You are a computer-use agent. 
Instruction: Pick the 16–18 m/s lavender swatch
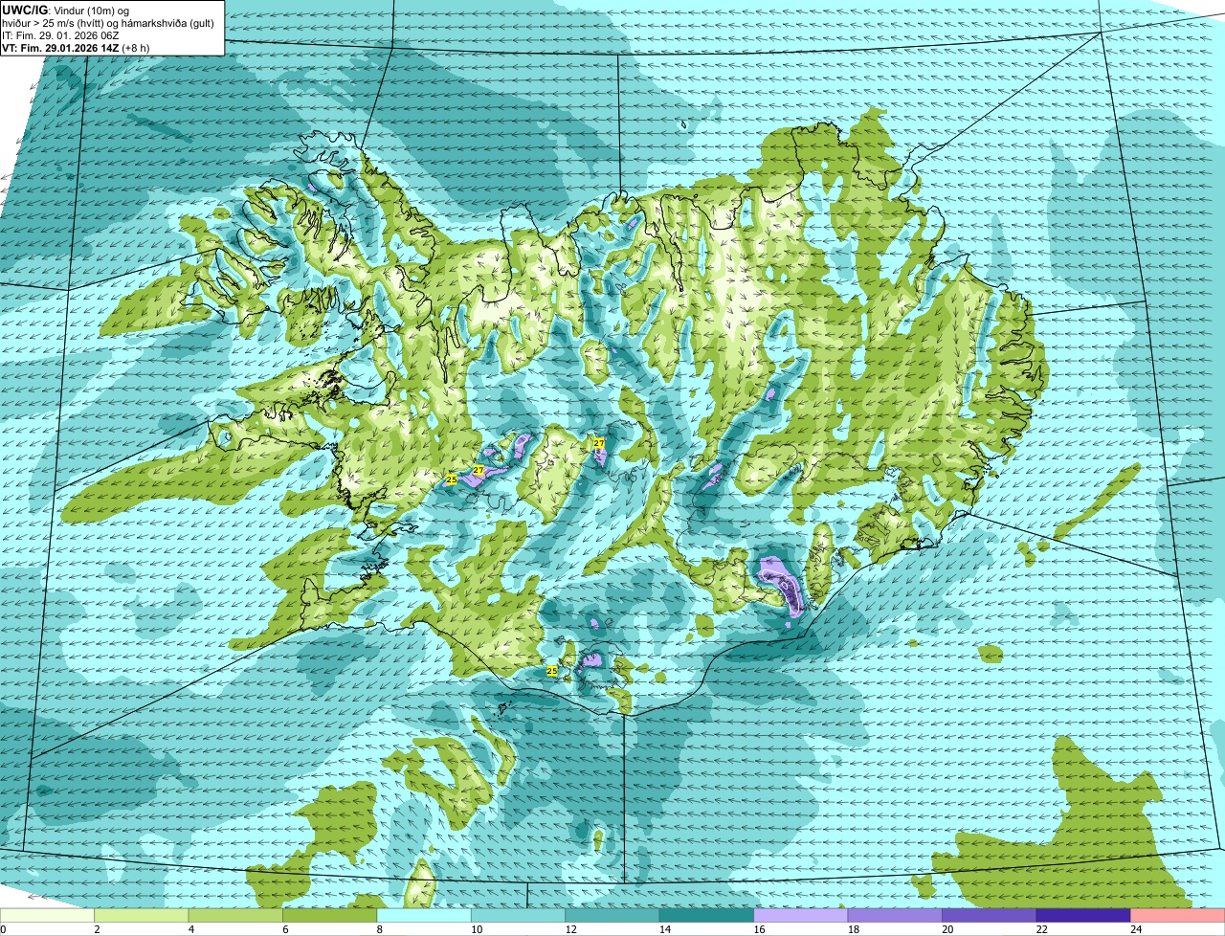[x=801, y=915]
